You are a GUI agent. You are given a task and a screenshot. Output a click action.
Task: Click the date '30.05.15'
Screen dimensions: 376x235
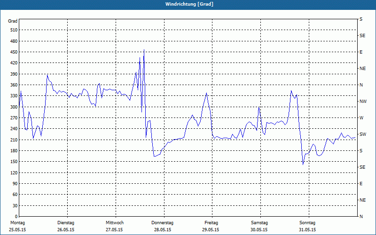(x=259, y=230)
